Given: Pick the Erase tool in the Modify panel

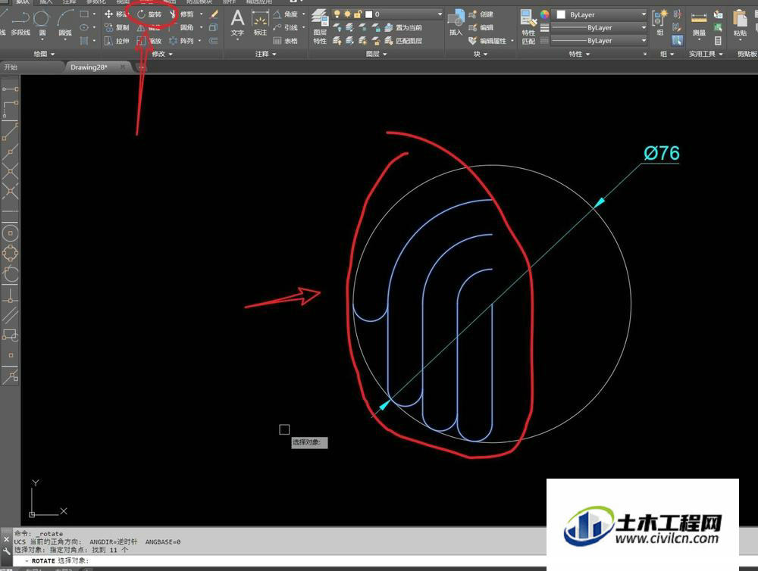Looking at the screenshot, I should tap(213, 14).
